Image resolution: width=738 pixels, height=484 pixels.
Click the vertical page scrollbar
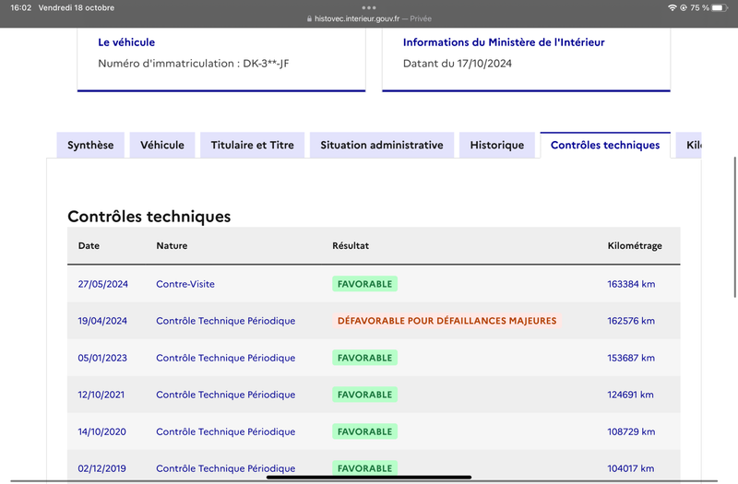pyautogui.click(x=734, y=227)
